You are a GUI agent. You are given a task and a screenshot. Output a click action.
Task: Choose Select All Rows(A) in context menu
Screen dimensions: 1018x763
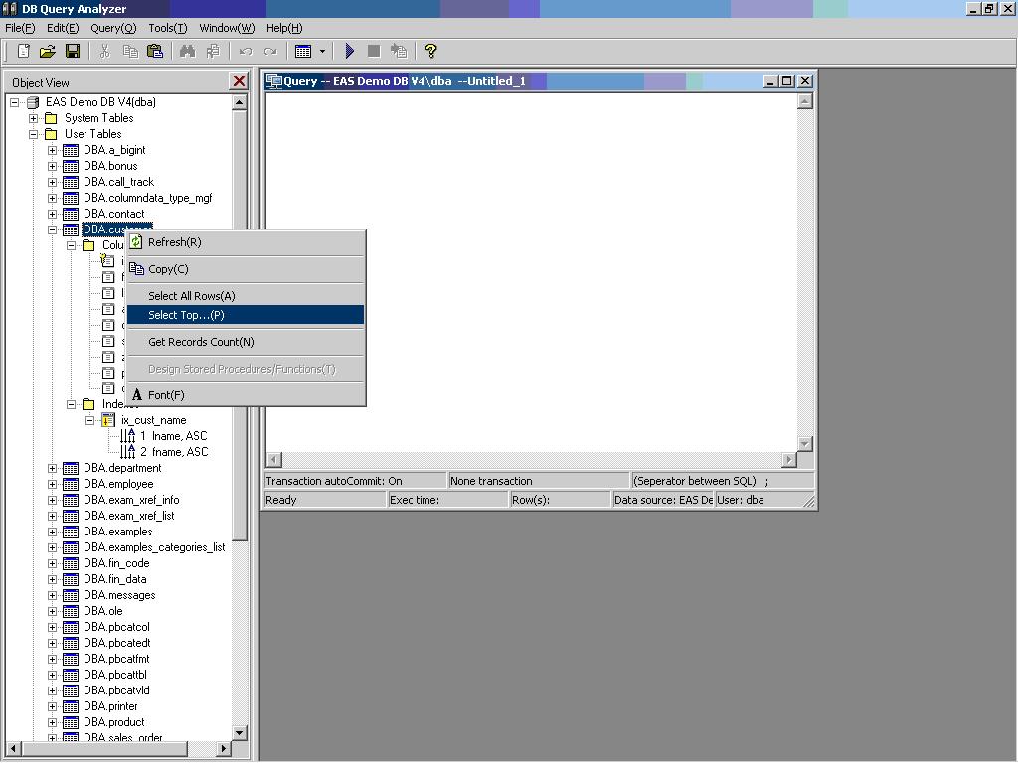click(x=246, y=296)
